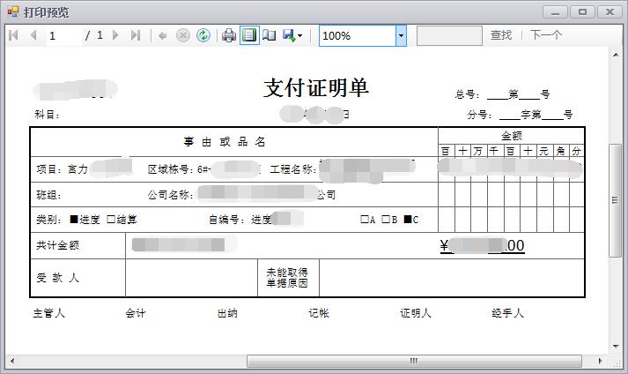Refresh the report preview
Image resolution: width=628 pixels, height=374 pixels.
[203, 35]
